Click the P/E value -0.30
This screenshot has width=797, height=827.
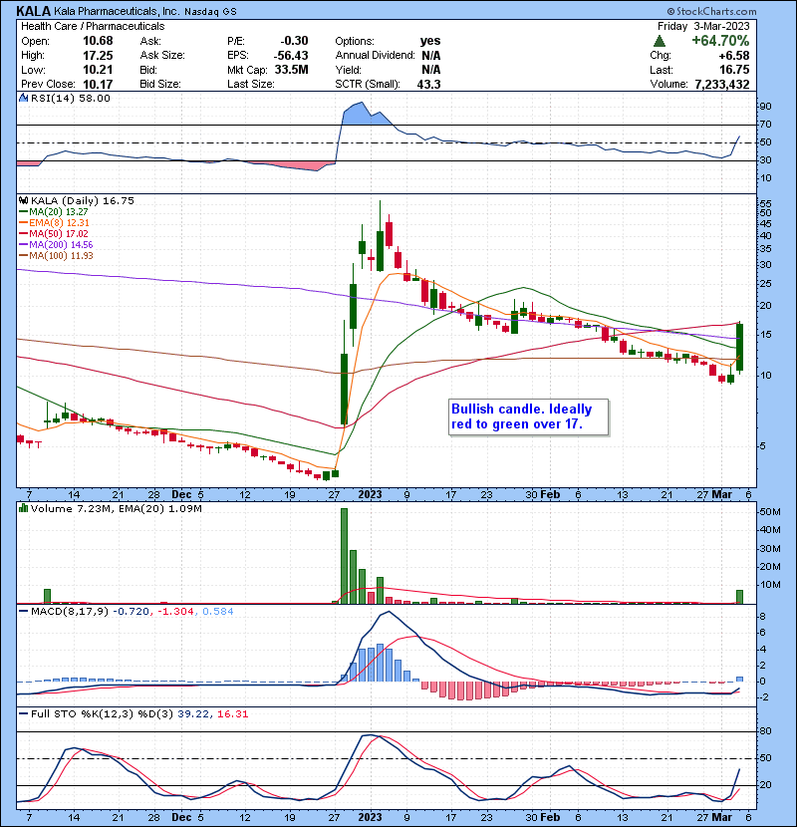294,41
